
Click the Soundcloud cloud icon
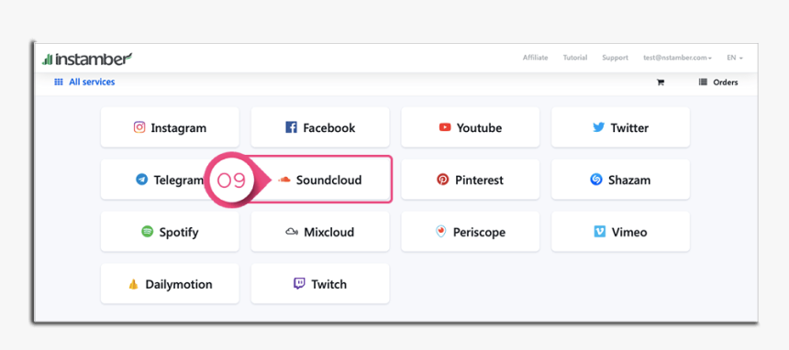(284, 180)
